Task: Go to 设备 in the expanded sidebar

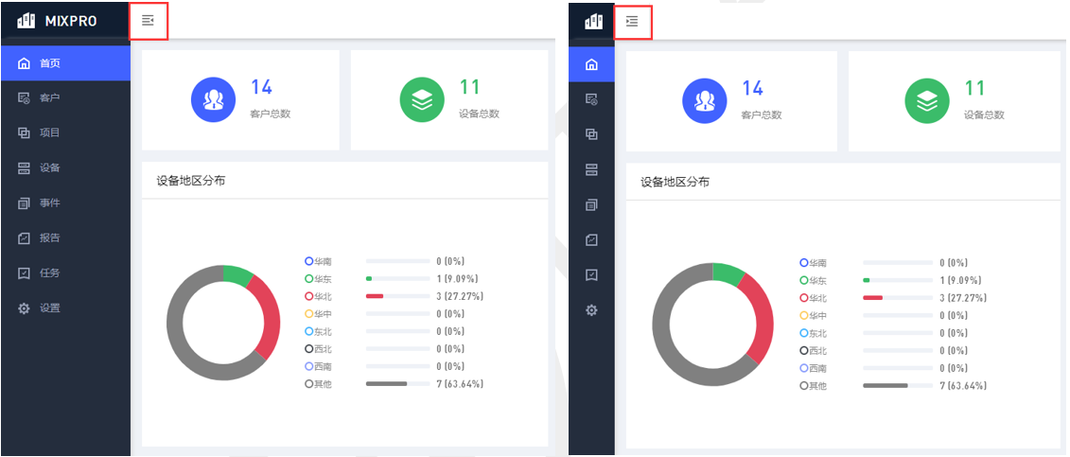Action: point(49,168)
